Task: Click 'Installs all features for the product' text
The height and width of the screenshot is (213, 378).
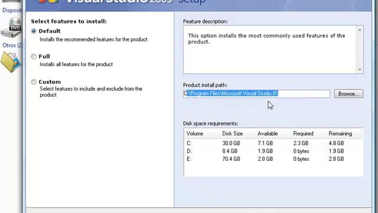Action: coord(76,64)
